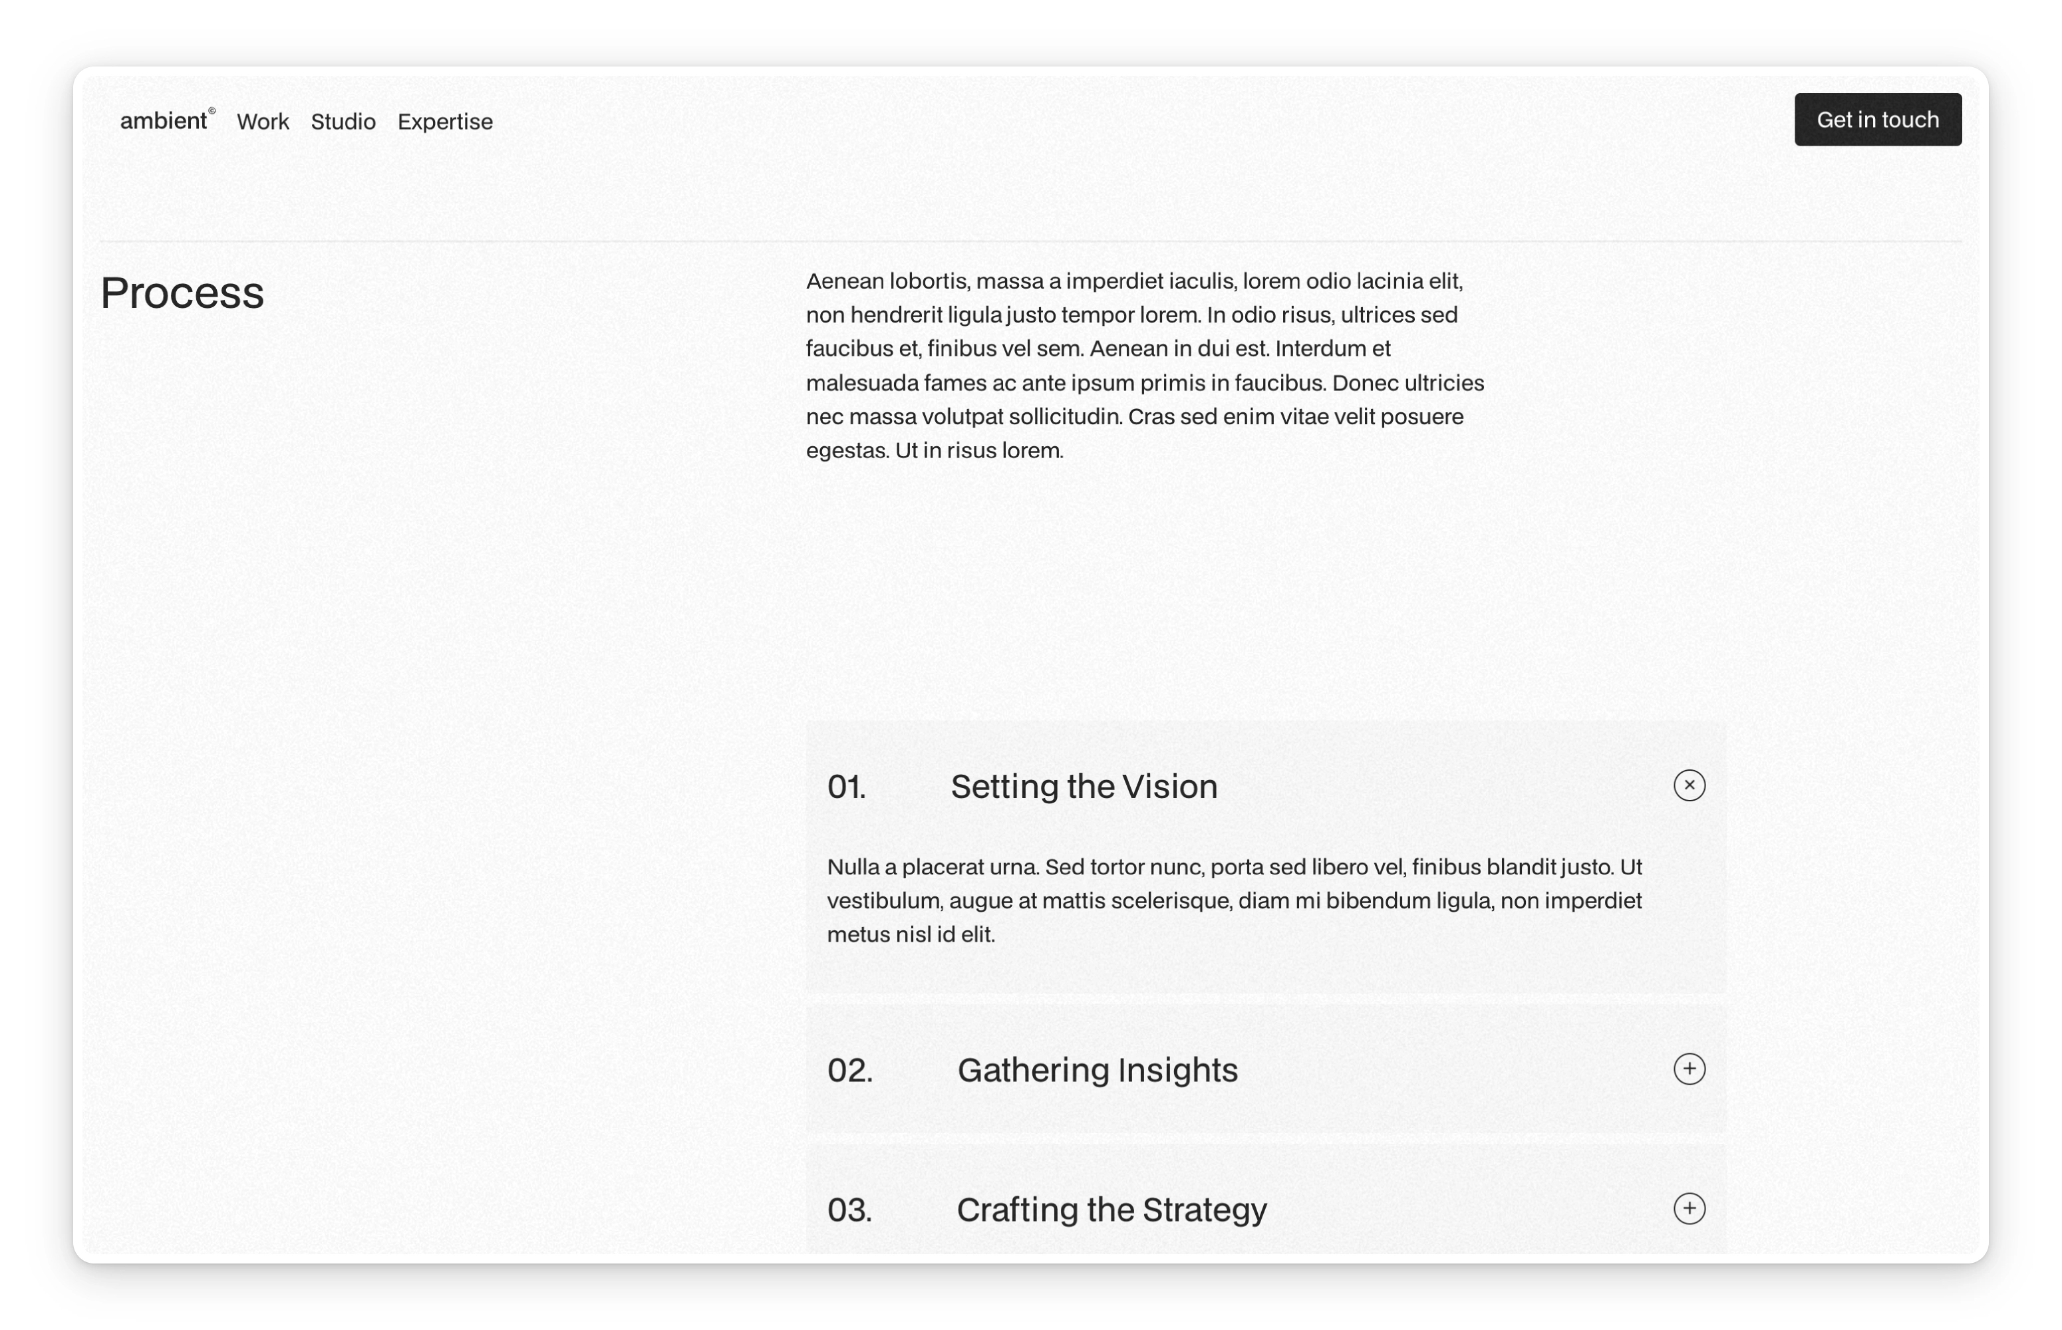Image resolution: width=2062 pixels, height=1330 pixels.
Task: Click the plus icon beside Crafting the Strategy
Action: [1688, 1208]
